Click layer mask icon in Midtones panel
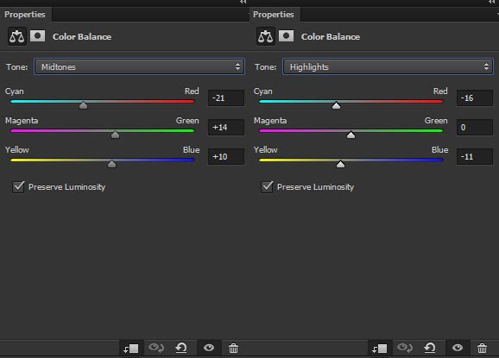This screenshot has width=499, height=358. 37,36
